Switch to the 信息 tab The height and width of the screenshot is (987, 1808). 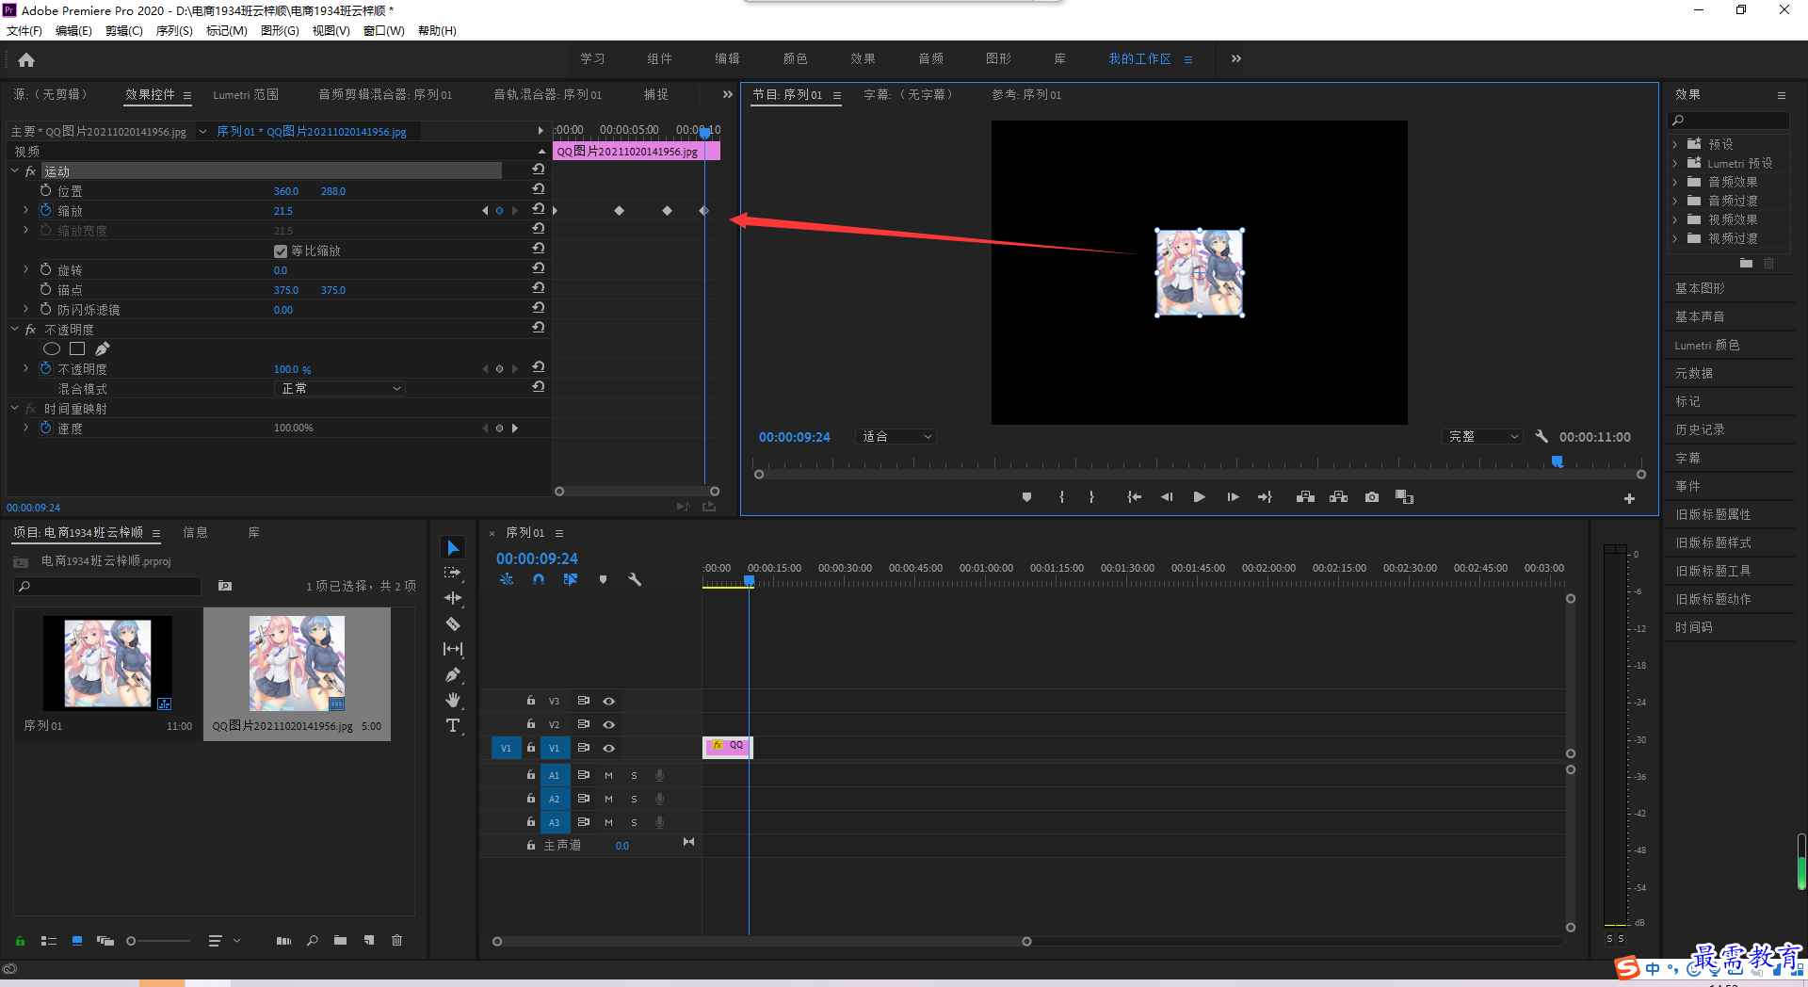tap(195, 533)
